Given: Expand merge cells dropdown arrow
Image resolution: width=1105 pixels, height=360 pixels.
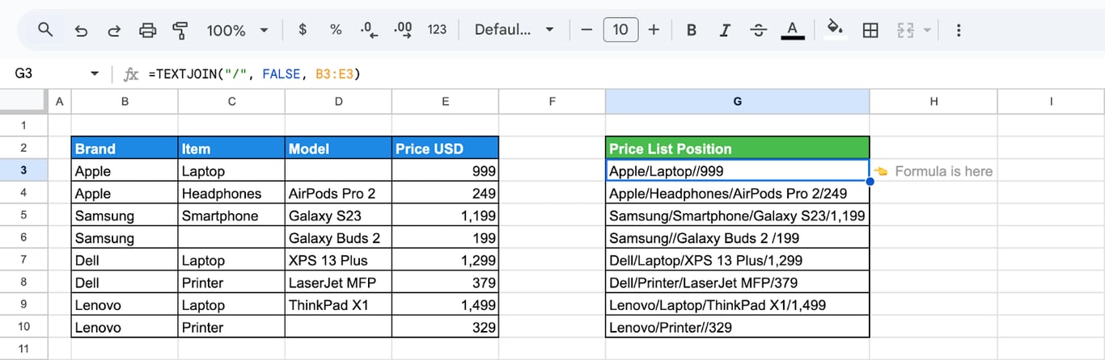Looking at the screenshot, I should coord(927,30).
